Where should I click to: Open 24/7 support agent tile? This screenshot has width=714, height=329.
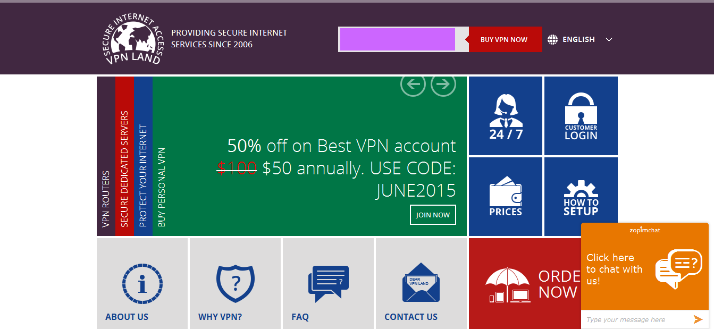pos(506,116)
